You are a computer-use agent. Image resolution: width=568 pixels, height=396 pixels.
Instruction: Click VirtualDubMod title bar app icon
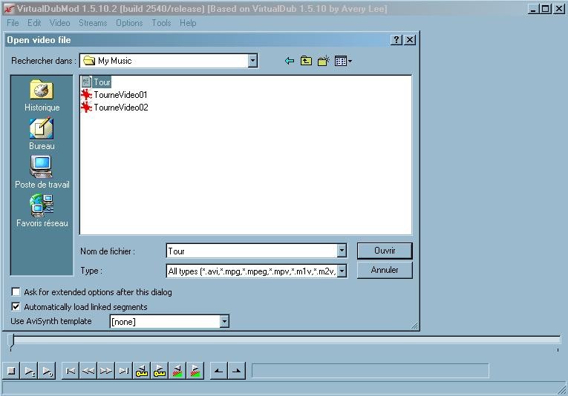[x=9, y=9]
